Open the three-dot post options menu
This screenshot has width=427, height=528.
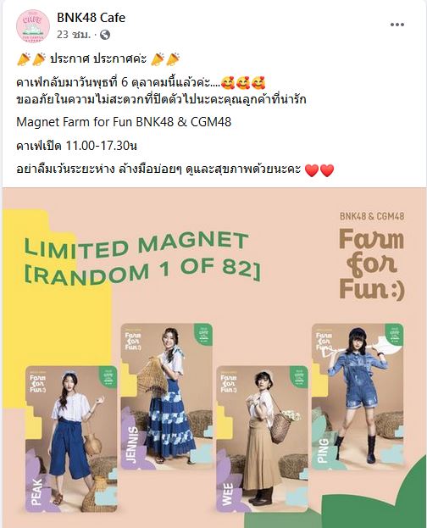click(x=397, y=25)
